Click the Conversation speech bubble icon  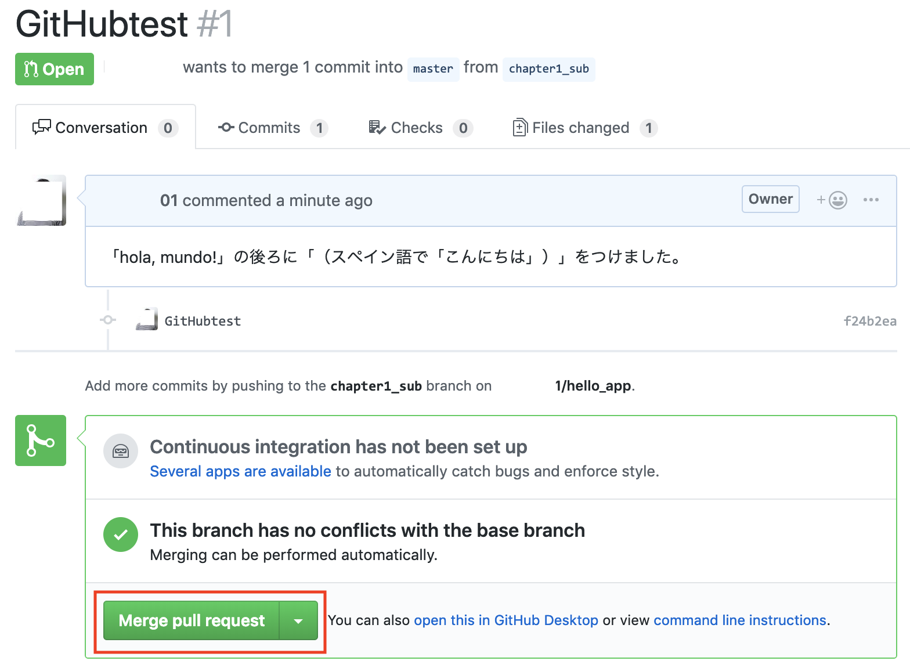(42, 127)
